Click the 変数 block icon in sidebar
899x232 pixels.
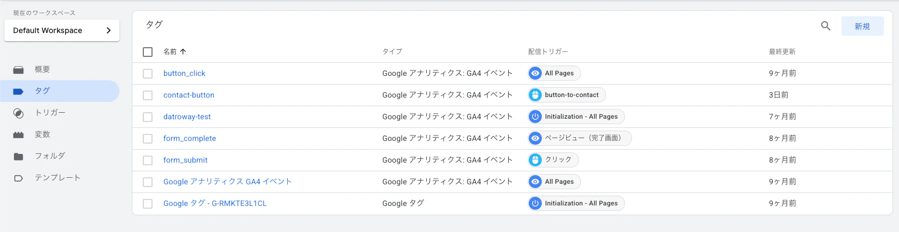18,135
